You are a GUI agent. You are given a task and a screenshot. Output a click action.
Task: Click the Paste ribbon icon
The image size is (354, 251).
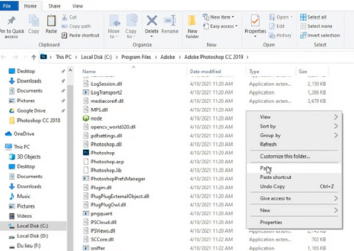[51, 21]
